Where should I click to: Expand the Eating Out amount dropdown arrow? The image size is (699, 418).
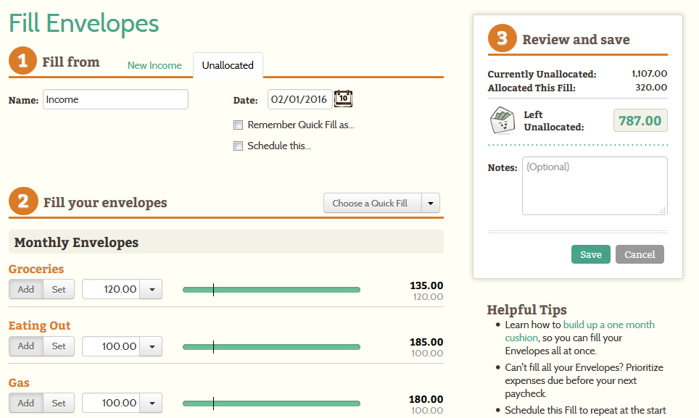pos(152,346)
